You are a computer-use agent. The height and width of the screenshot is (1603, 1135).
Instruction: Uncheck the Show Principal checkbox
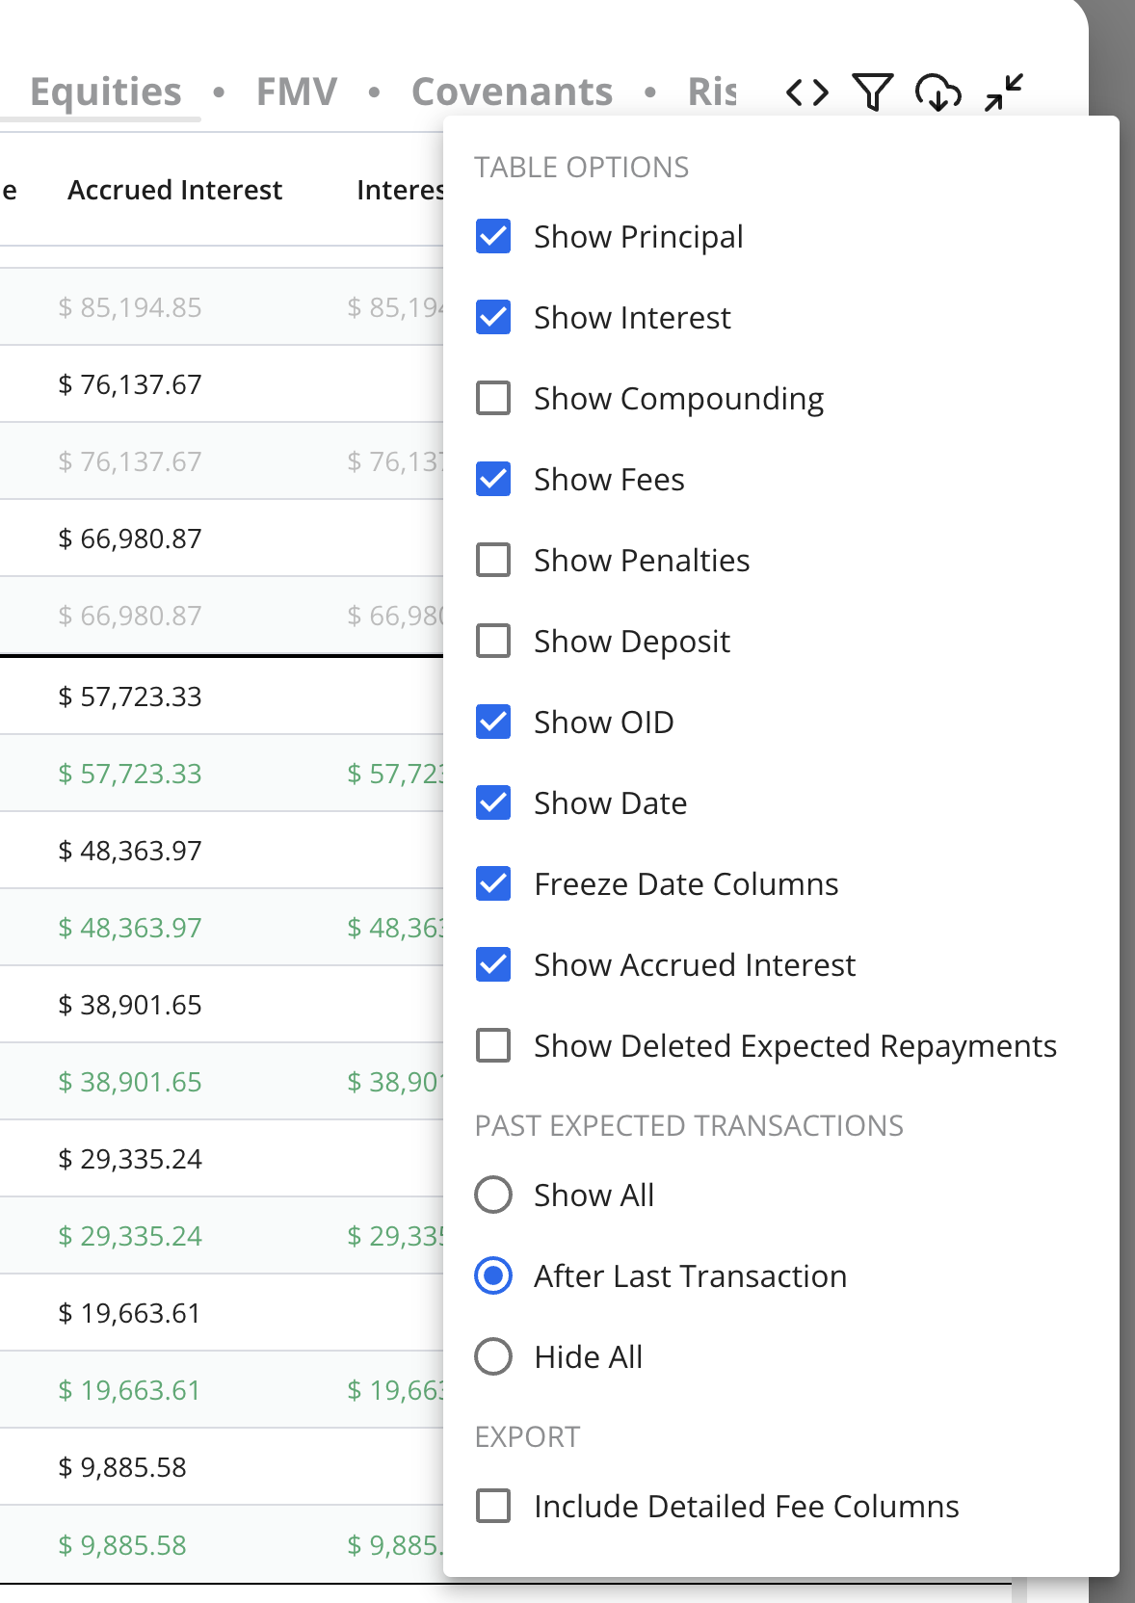tap(493, 236)
